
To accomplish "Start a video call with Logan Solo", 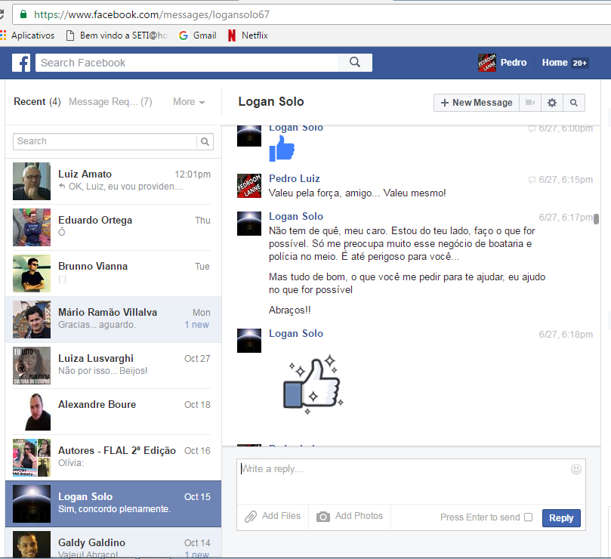I will [x=530, y=103].
